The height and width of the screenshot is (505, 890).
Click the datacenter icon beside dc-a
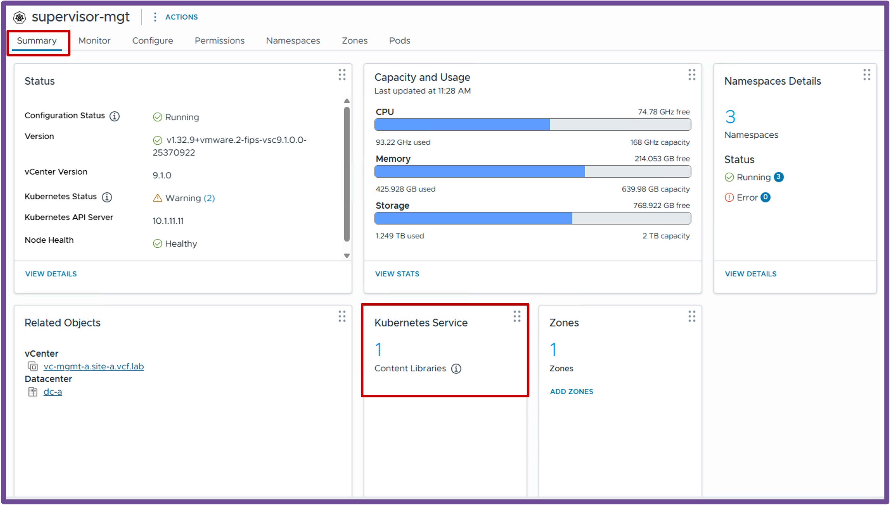coord(33,392)
